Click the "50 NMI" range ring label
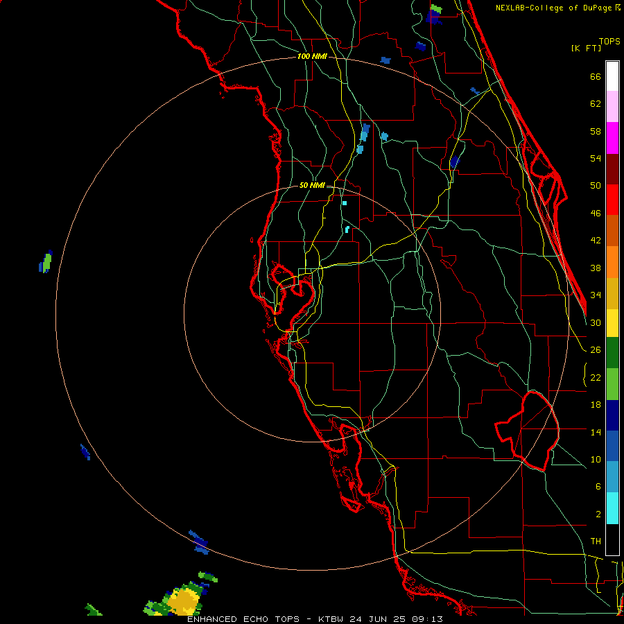624x624 pixels. pos(311,185)
